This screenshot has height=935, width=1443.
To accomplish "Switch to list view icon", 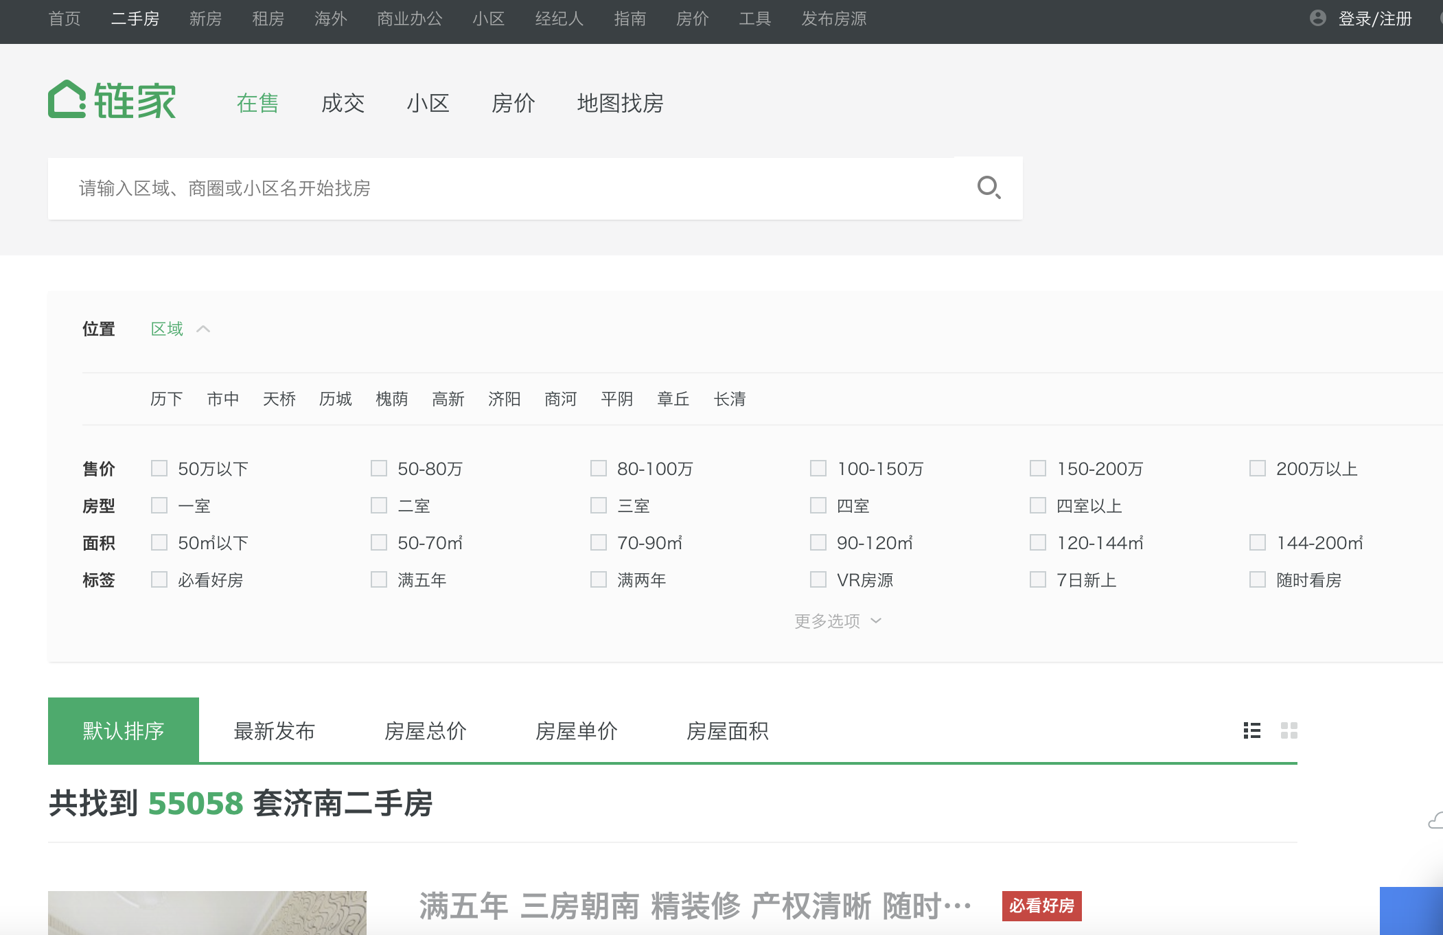I will coord(1252,730).
